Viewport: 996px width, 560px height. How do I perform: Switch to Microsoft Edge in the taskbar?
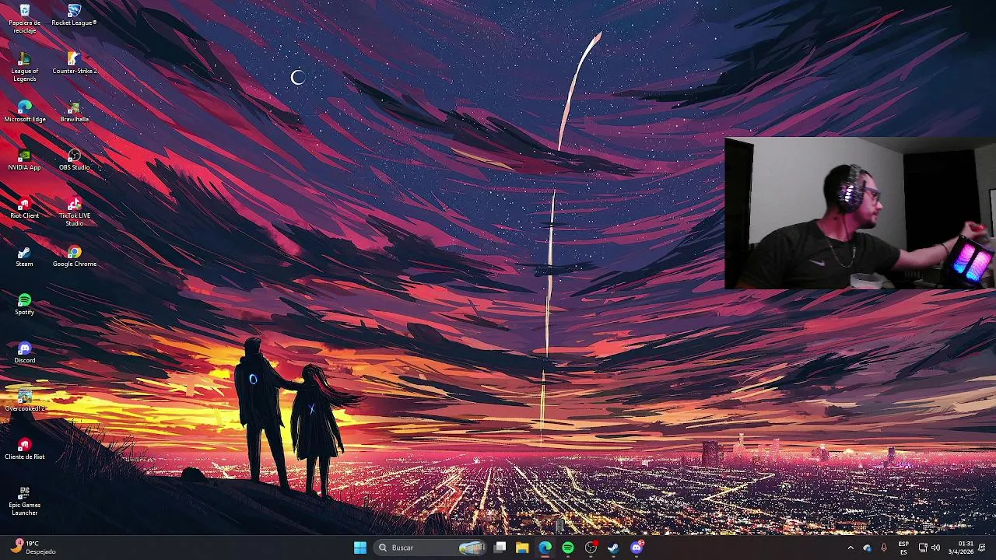click(x=545, y=548)
